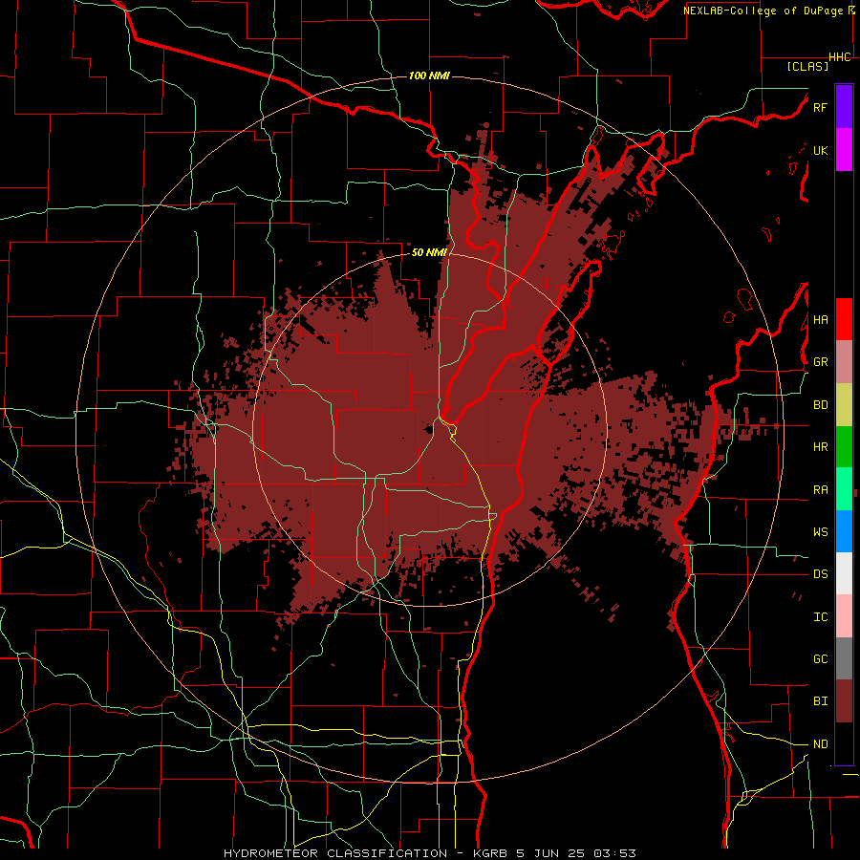Click the GR legend label
This screenshot has height=860, width=860.
[x=820, y=362]
